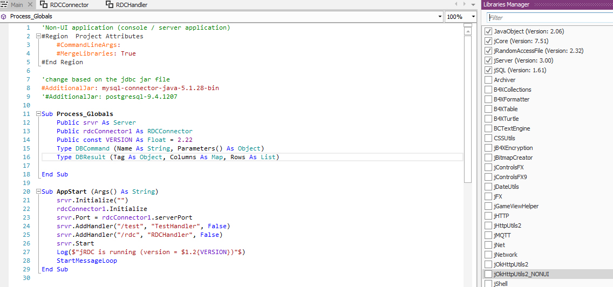Click the 'srvr.Start' code line
The image size is (613, 287).
click(x=75, y=243)
